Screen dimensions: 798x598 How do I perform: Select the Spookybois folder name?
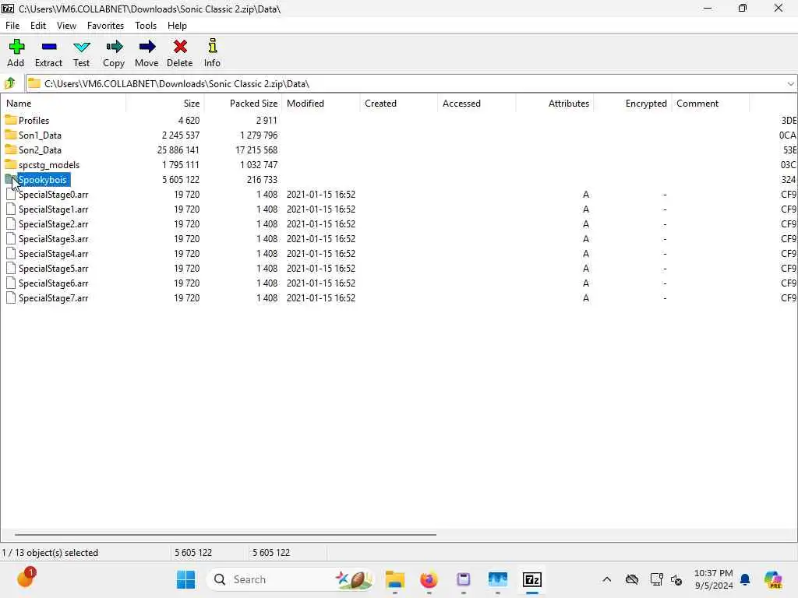(43, 180)
